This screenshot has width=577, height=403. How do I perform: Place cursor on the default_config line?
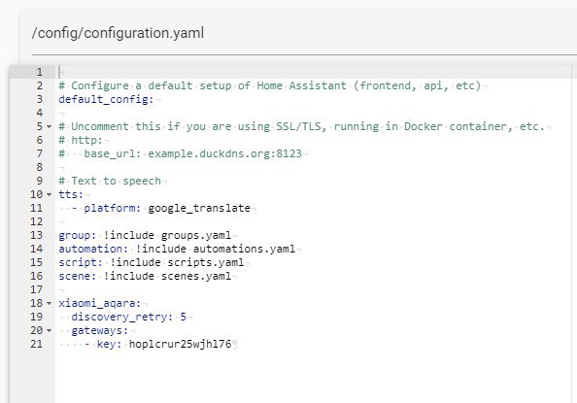(x=106, y=99)
